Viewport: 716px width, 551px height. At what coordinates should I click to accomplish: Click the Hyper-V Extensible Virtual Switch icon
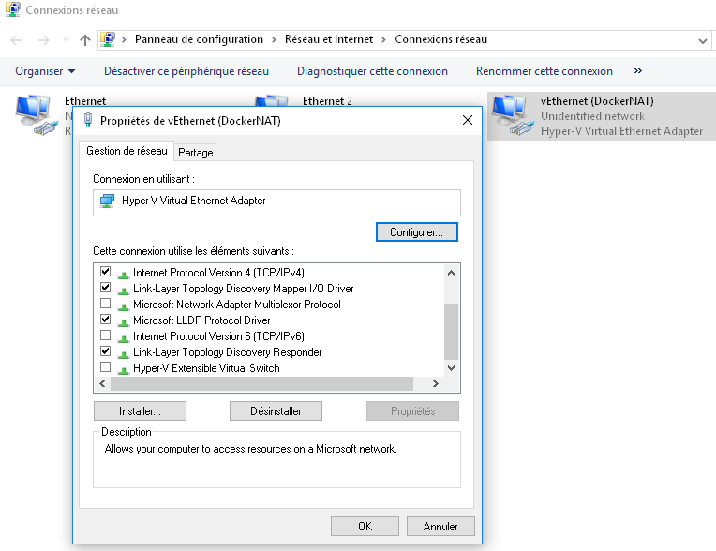pos(124,370)
